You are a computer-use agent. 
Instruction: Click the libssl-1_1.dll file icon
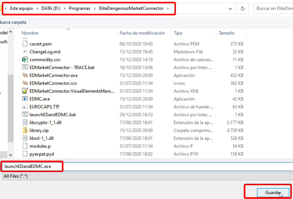(x=25, y=138)
